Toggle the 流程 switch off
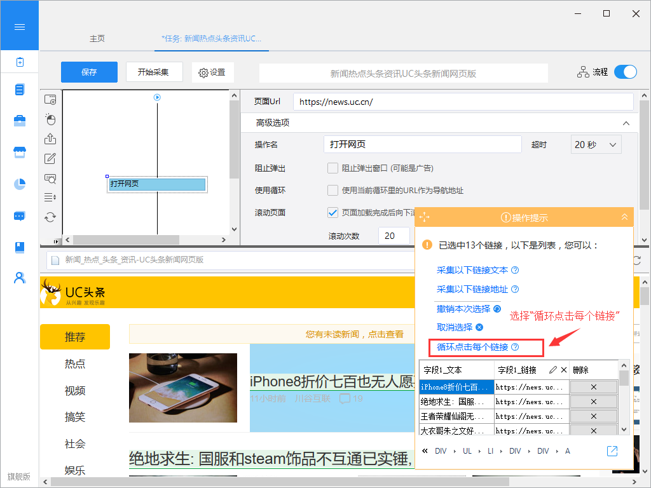The image size is (651, 488). coord(625,72)
